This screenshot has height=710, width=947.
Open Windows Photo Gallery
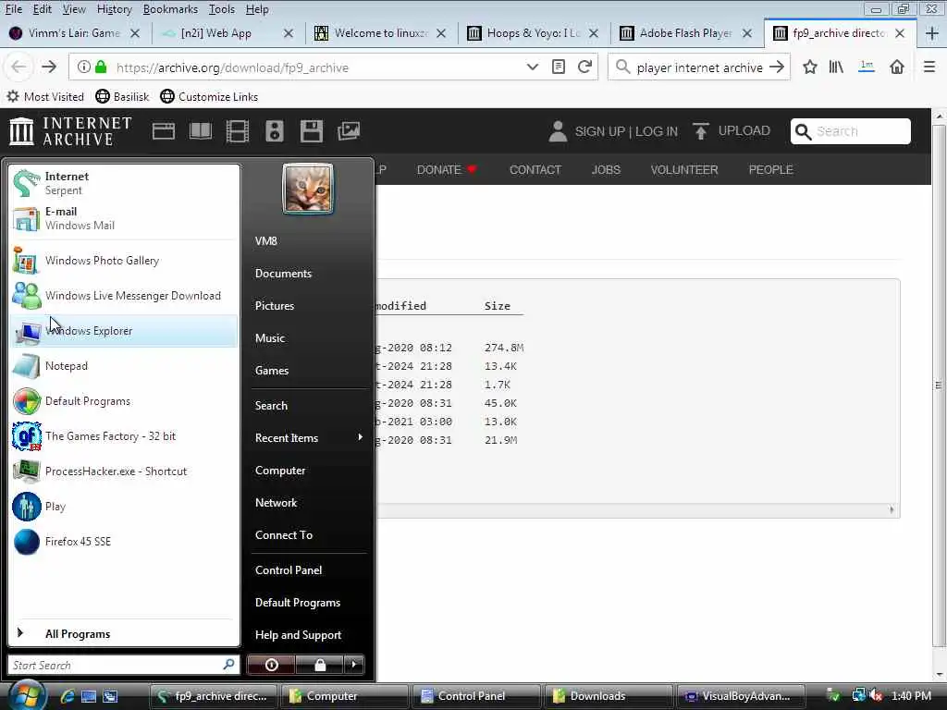click(124, 261)
